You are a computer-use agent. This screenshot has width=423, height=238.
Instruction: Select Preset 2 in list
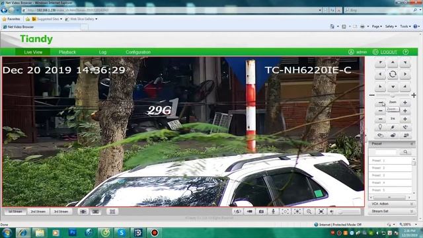pyautogui.click(x=390, y=168)
